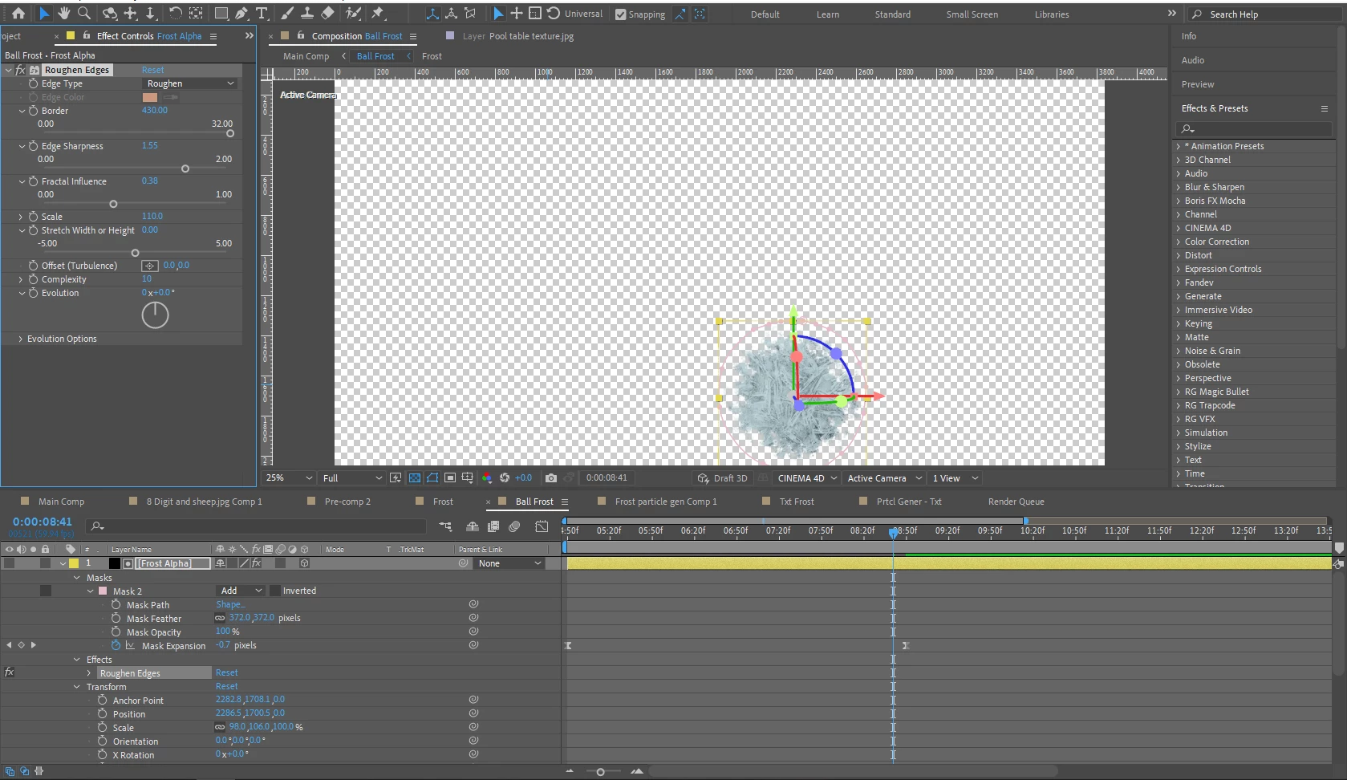The width and height of the screenshot is (1347, 780).
Task: Switch to Pre-comp 2 timeline tab
Action: coord(347,502)
